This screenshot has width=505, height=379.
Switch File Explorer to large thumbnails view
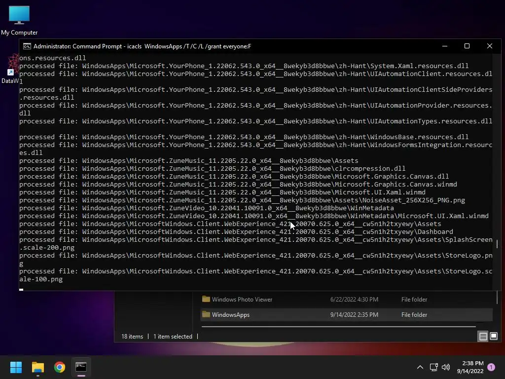[493, 337]
